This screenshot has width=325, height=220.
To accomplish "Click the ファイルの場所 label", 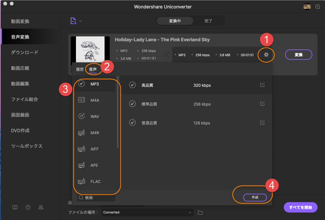I will coord(83,212).
